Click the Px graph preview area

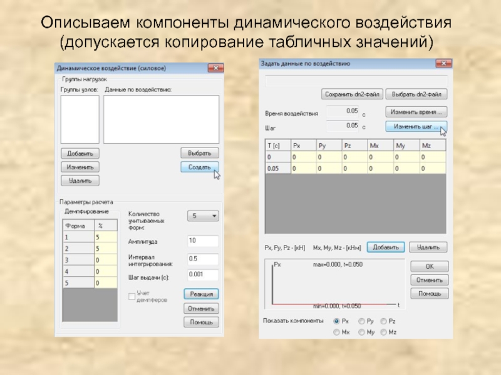pyautogui.click(x=335, y=284)
